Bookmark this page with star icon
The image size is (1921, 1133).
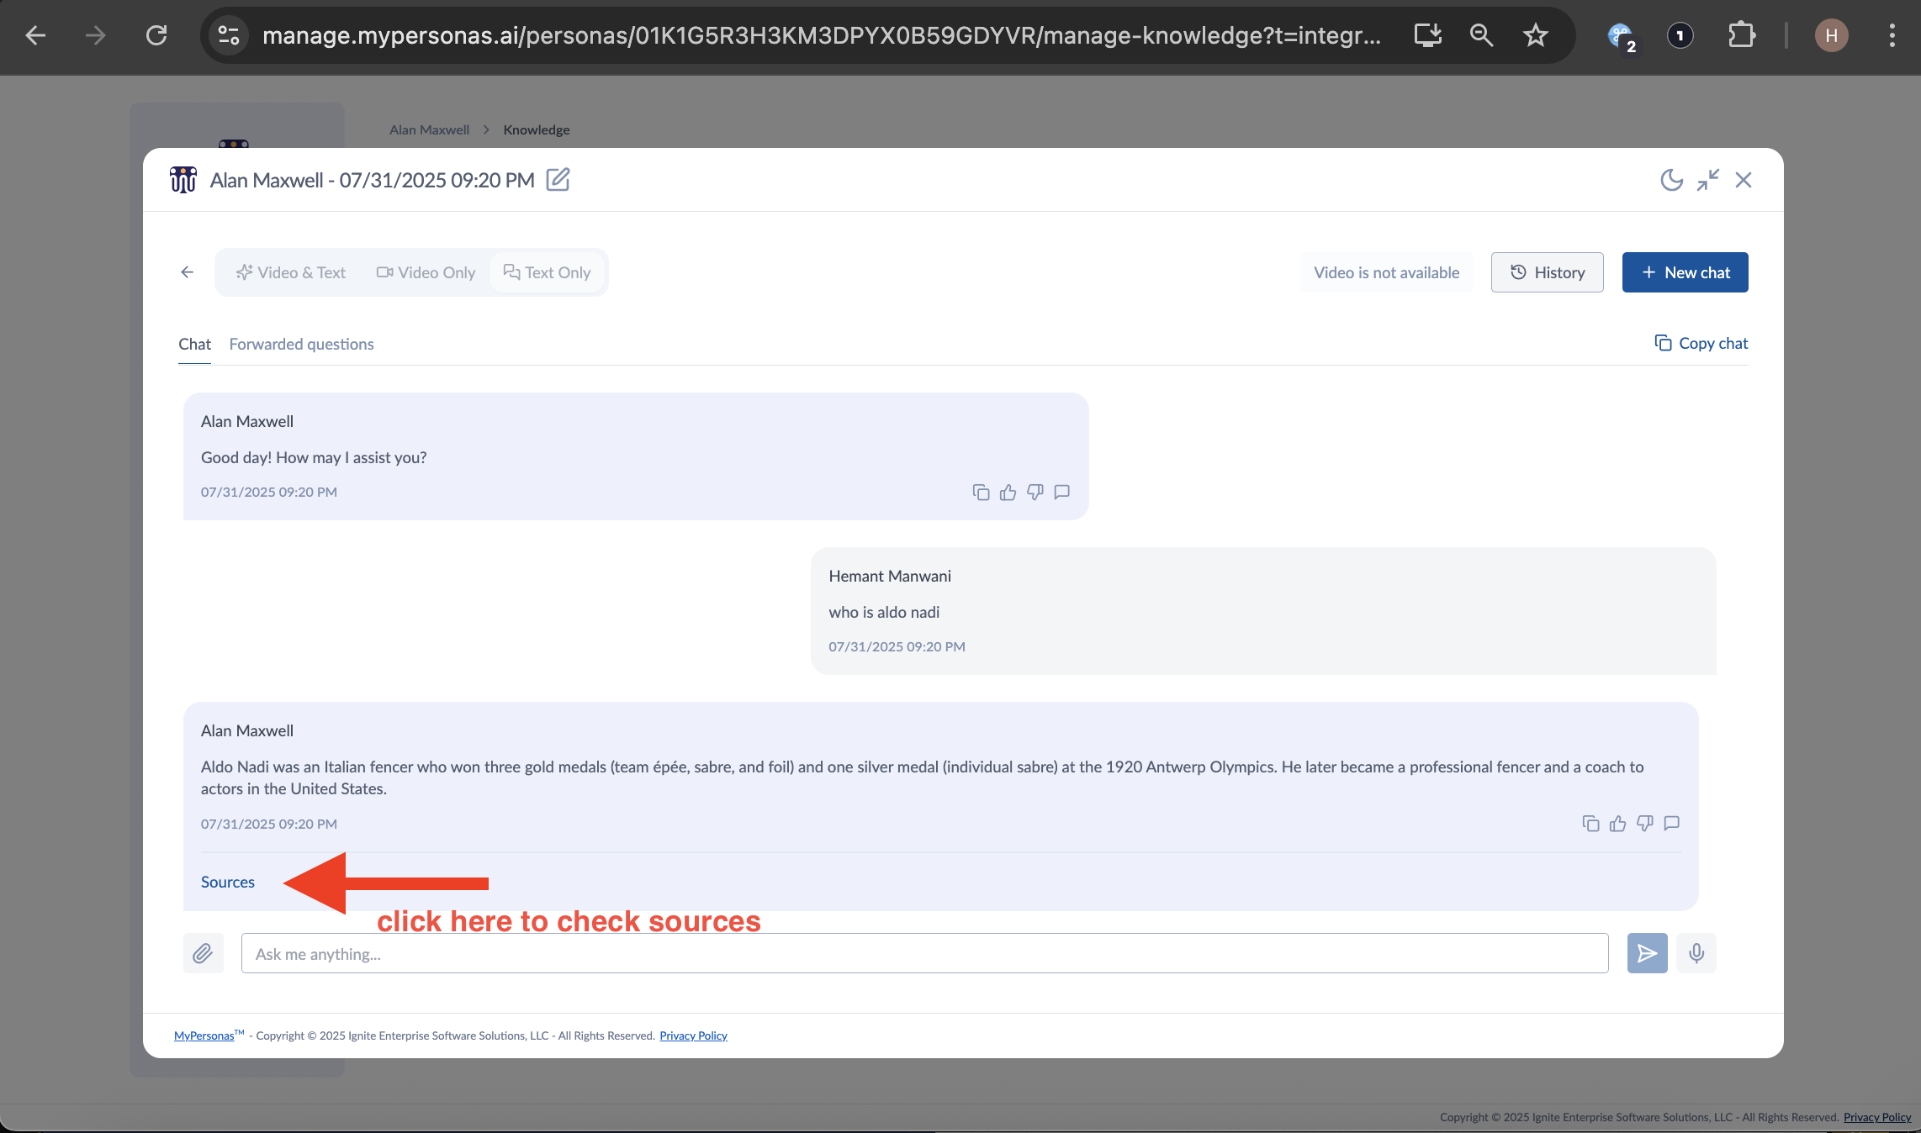click(1536, 35)
